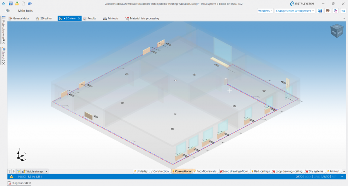Create a new document via blank page icon
Screen dimensions: 348x186
(x=23, y=3)
